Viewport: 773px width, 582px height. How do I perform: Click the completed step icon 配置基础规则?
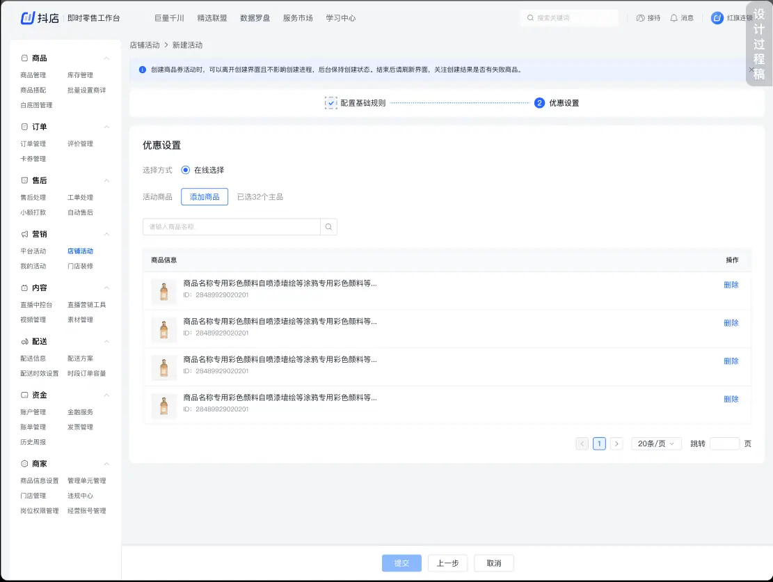[330, 103]
